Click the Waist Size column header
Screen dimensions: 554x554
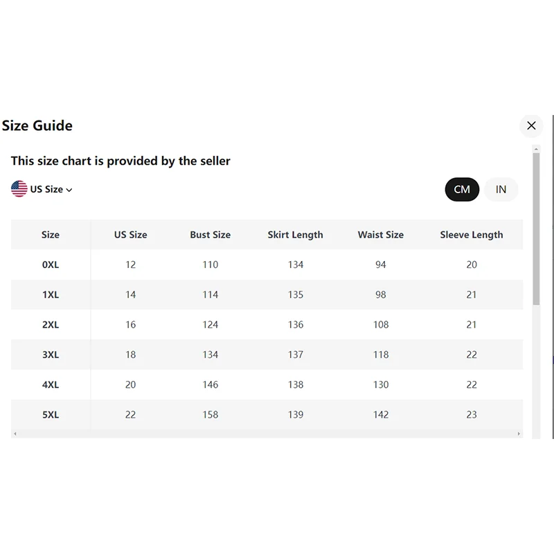point(381,235)
